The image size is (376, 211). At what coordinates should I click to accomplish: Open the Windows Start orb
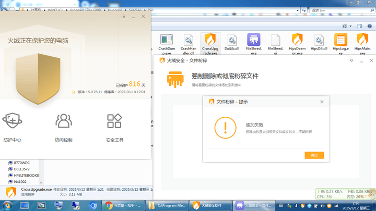coord(7,205)
